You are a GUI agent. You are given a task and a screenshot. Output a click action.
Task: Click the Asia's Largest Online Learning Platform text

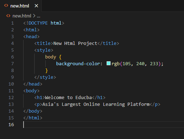(x=96, y=104)
